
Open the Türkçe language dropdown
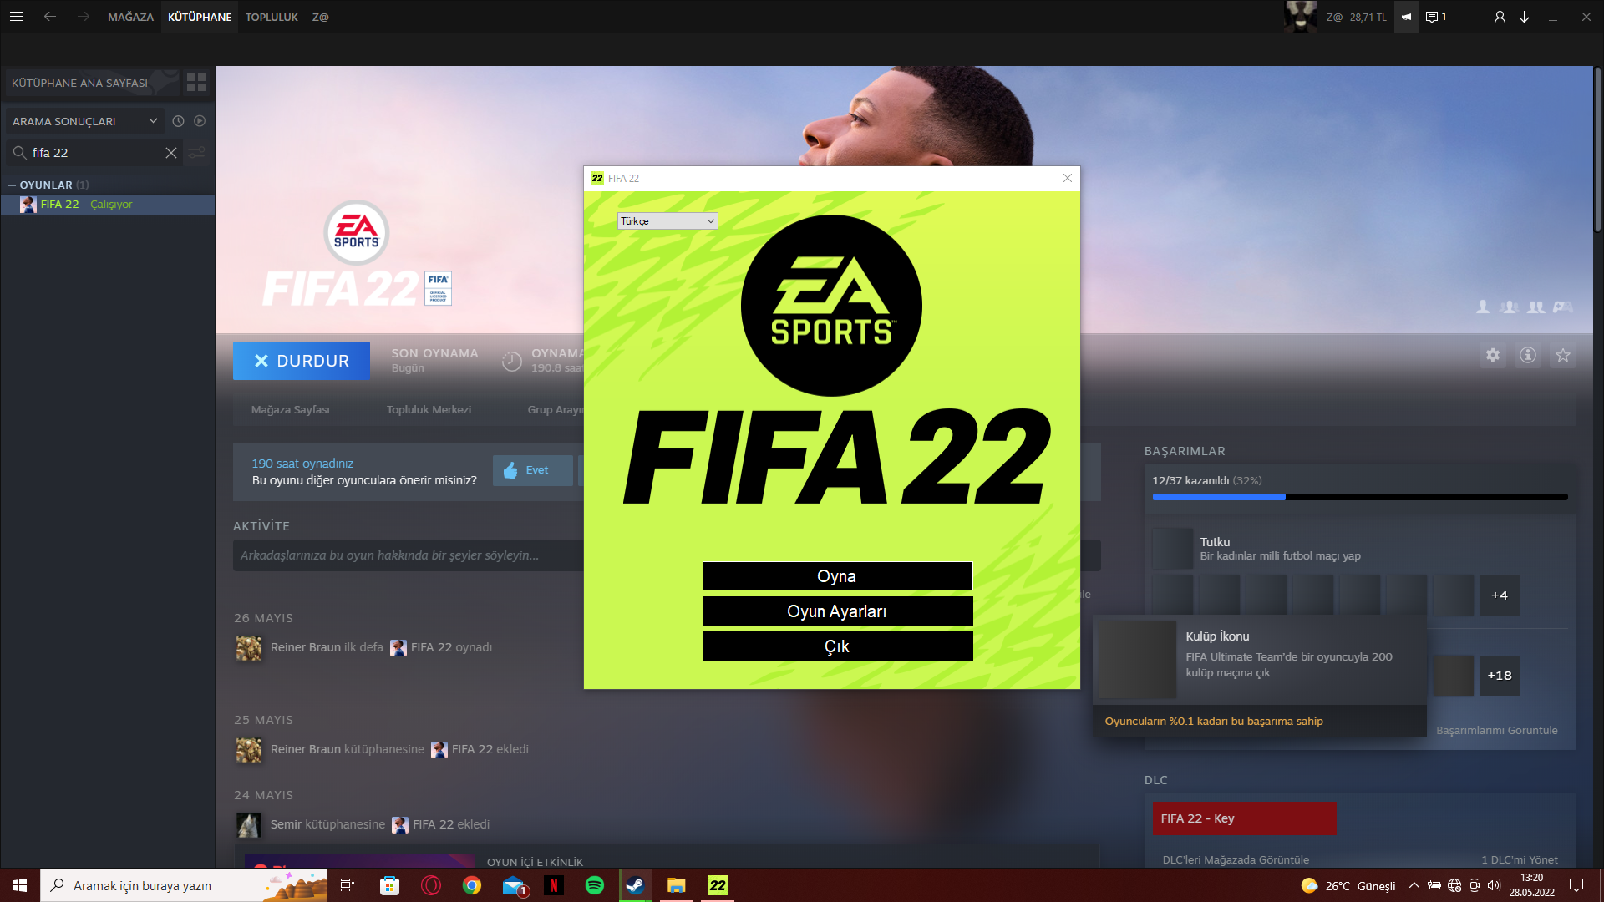[x=667, y=221]
